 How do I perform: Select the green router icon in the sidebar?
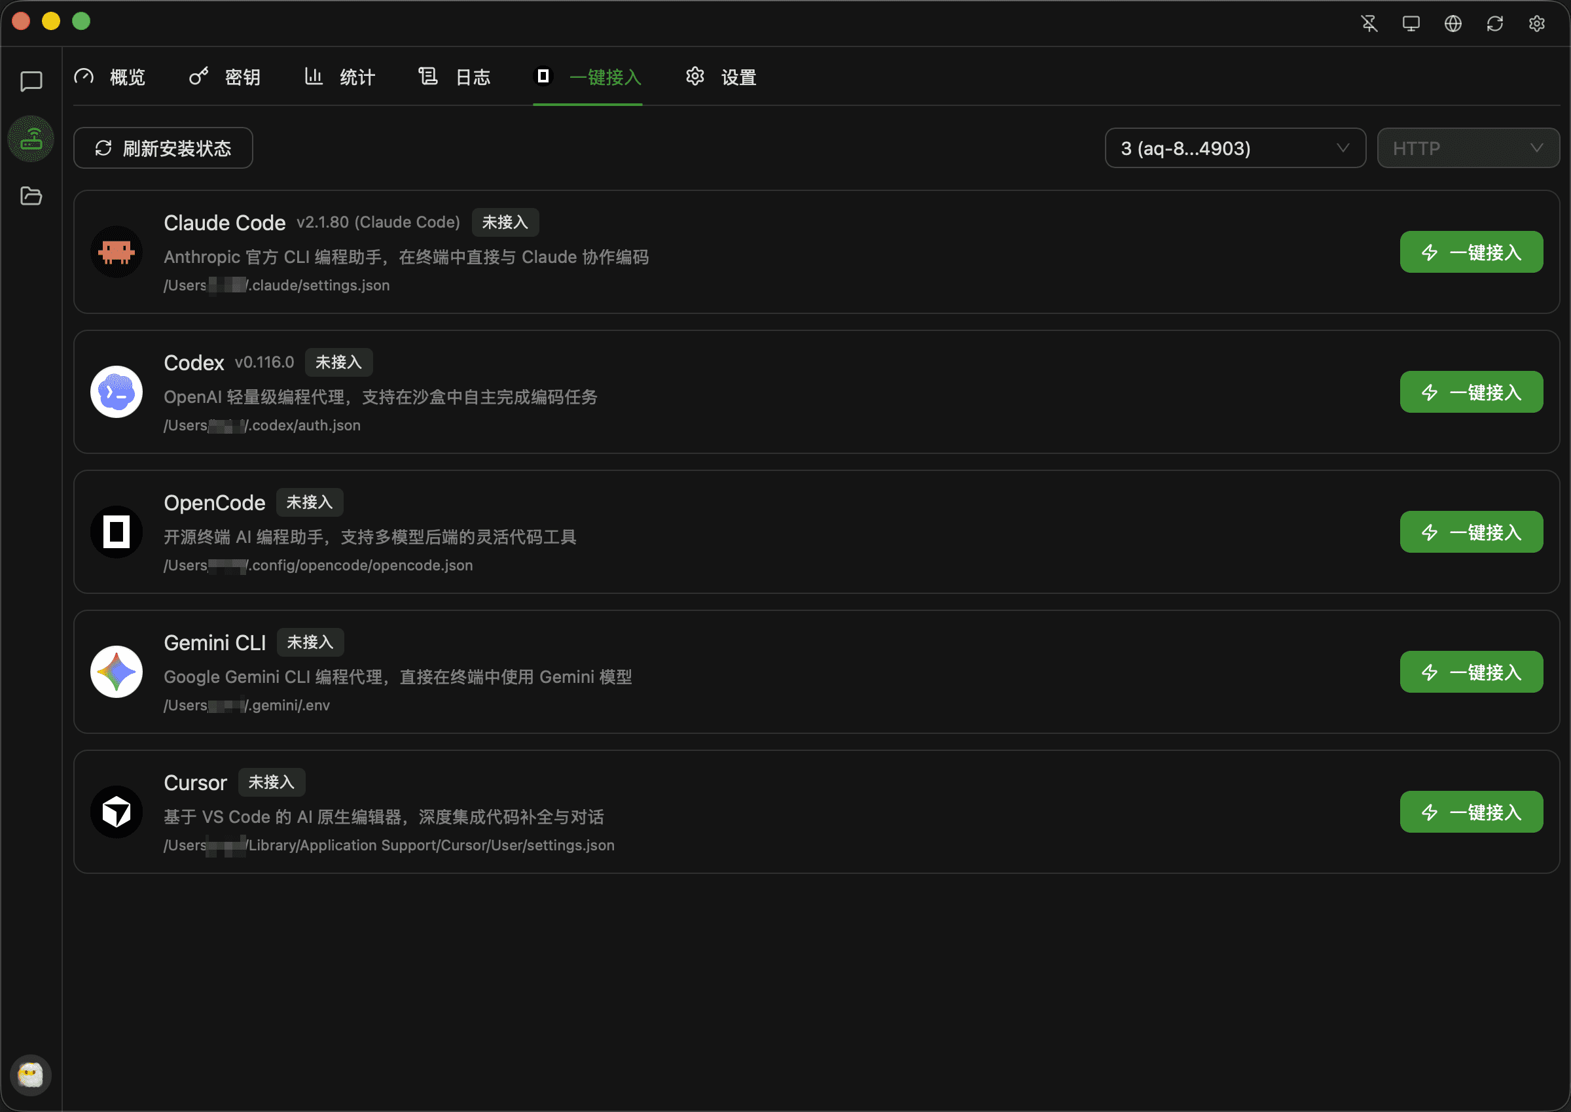point(30,139)
